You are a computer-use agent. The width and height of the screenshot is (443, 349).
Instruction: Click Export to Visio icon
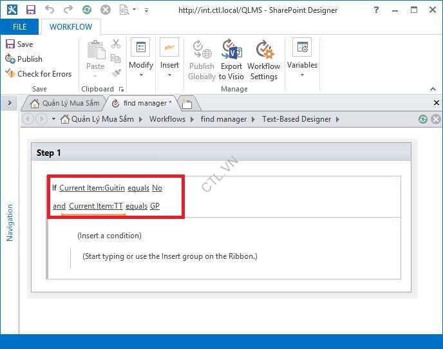[231, 59]
